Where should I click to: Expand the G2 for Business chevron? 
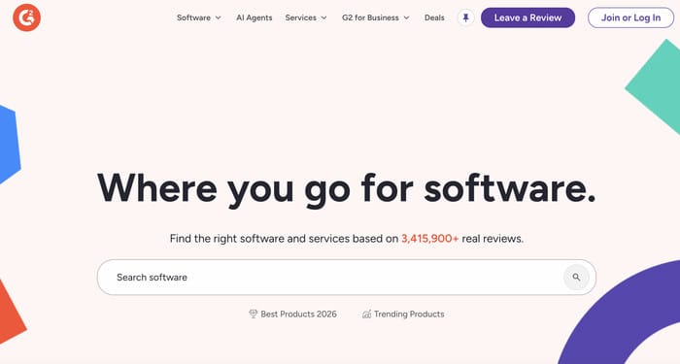pyautogui.click(x=406, y=17)
